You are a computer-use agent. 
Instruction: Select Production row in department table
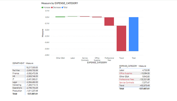point(25,91)
